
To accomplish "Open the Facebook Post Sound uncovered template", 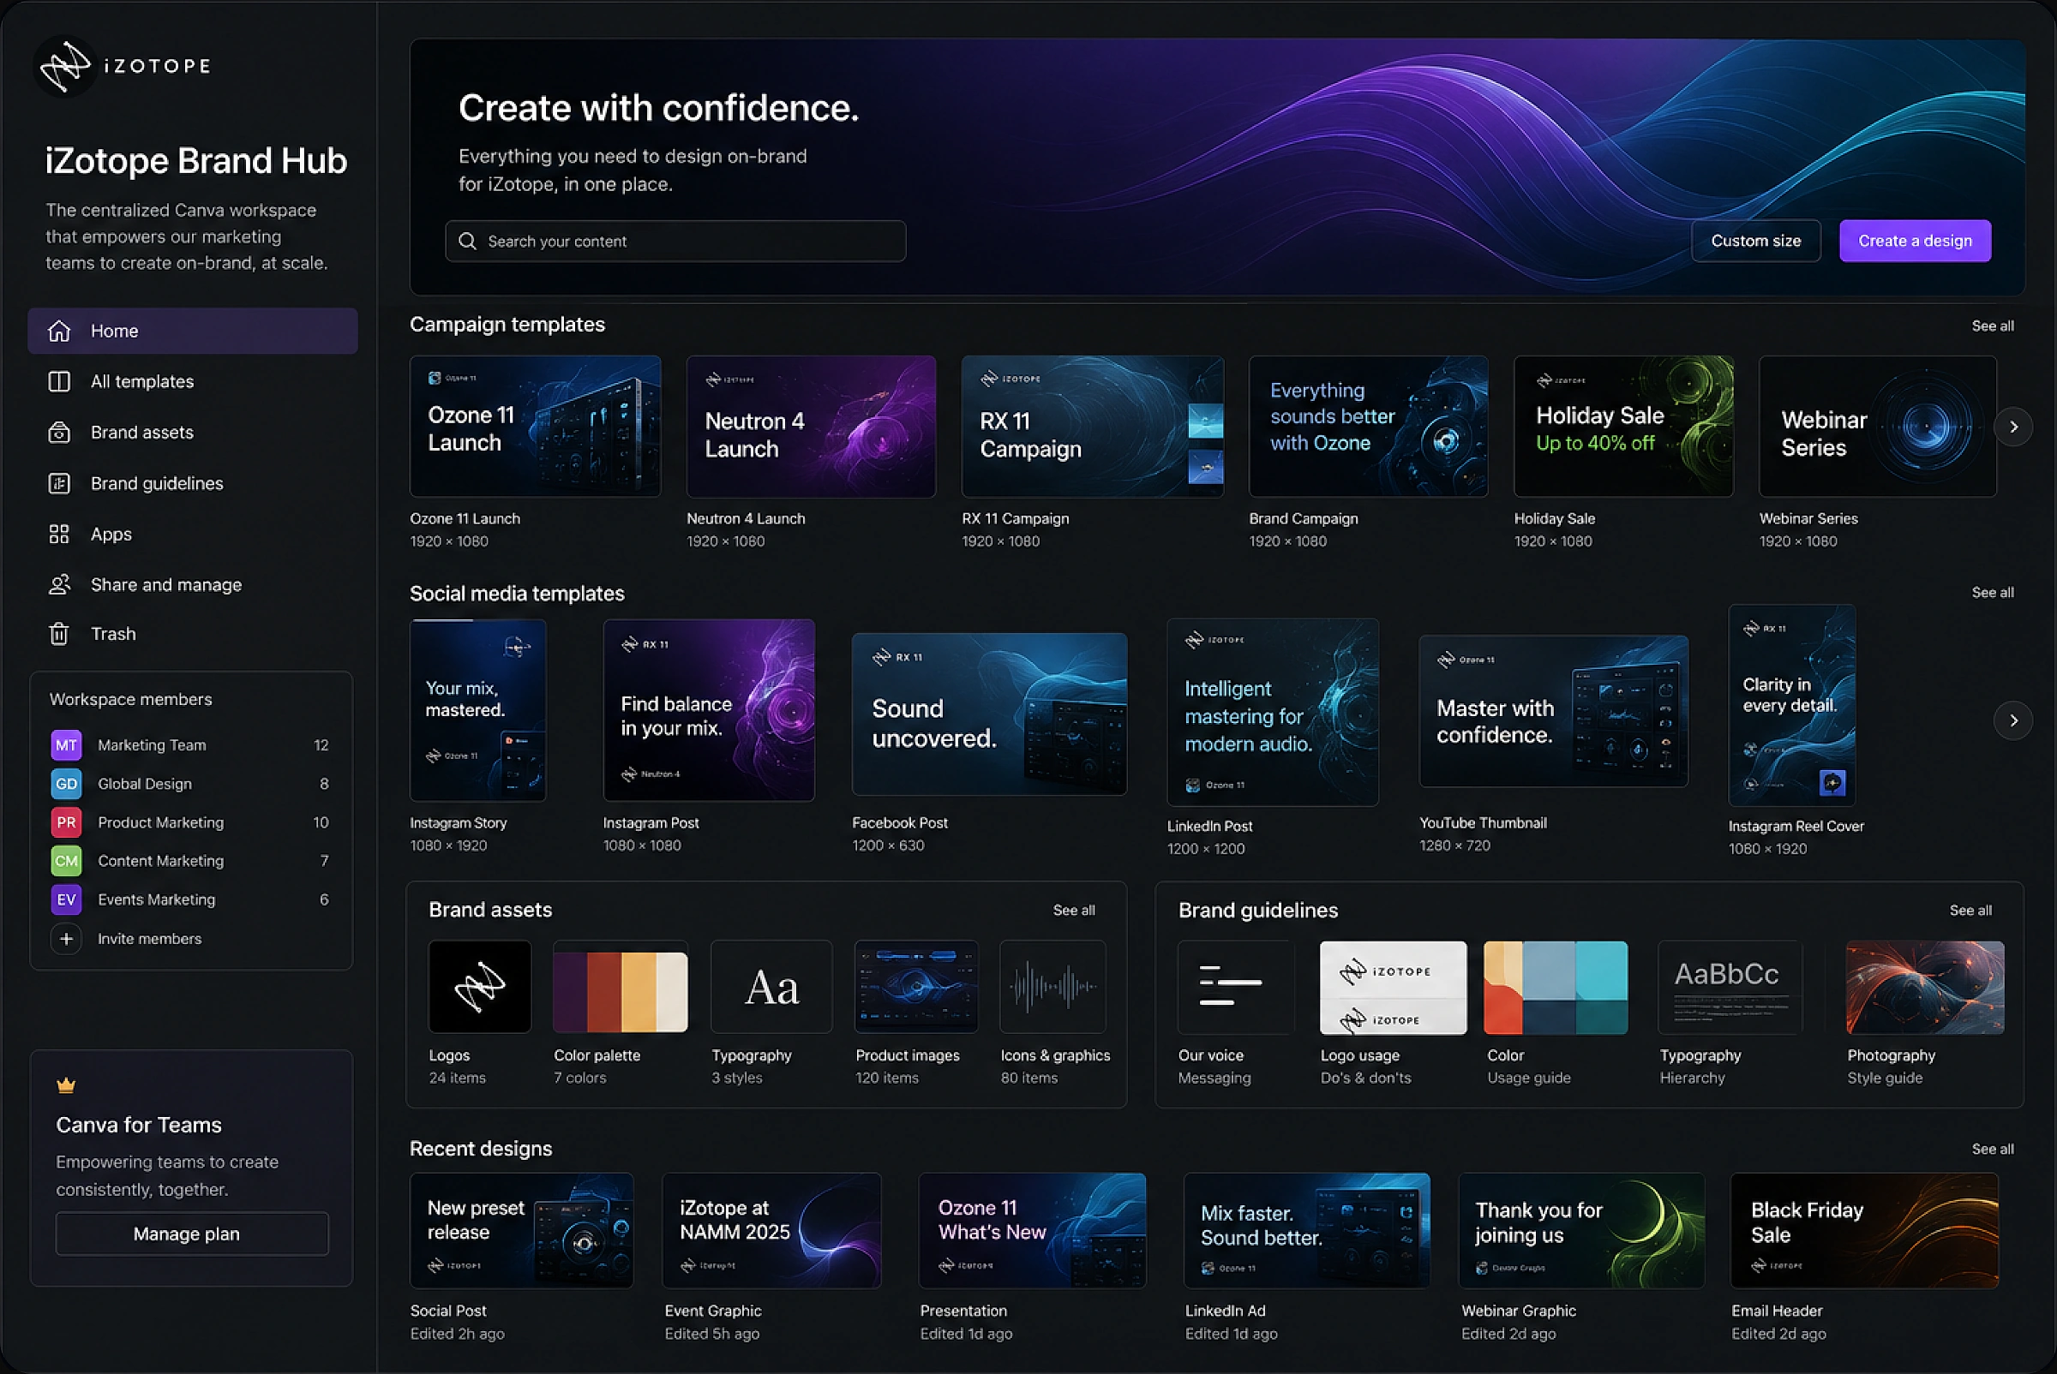I will point(989,714).
